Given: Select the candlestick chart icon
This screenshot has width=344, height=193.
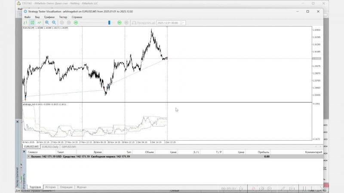Looking at the screenshot, I should click(32, 23).
